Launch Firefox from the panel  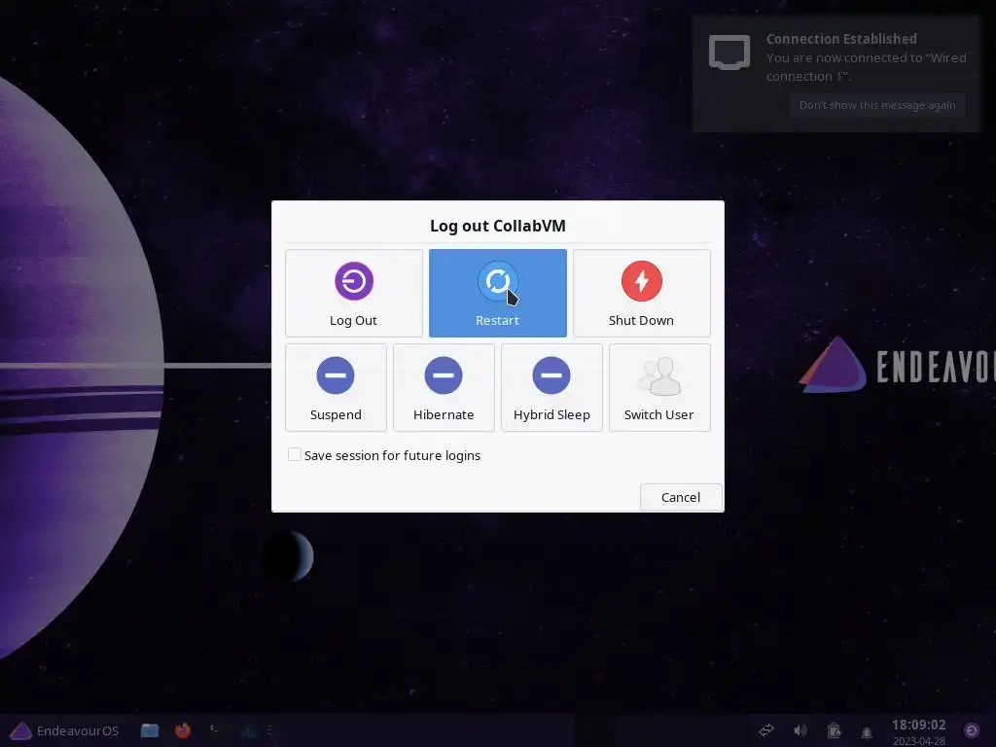[x=183, y=730]
